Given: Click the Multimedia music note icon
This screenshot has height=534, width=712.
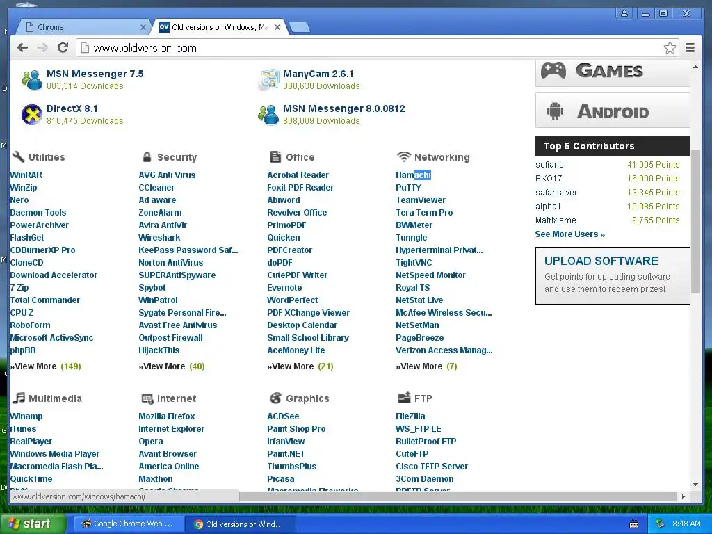Looking at the screenshot, I should click(x=18, y=398).
